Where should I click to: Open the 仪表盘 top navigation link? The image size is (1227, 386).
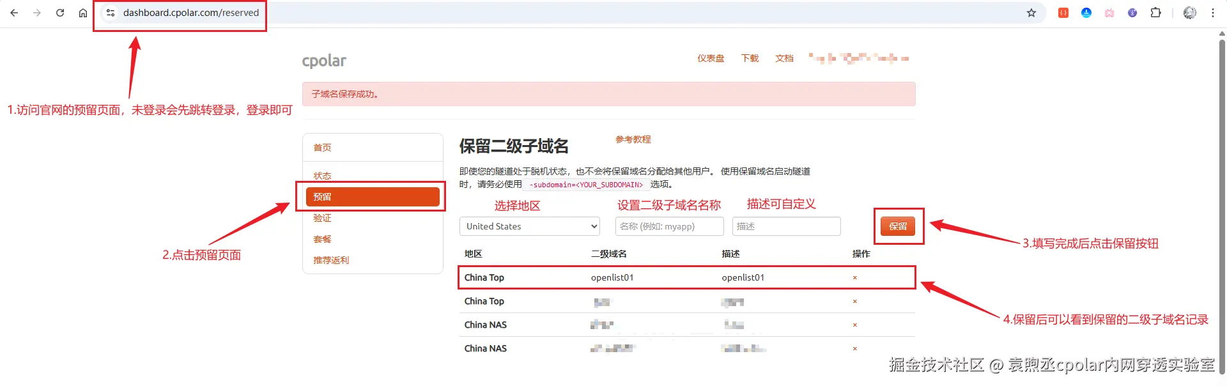click(711, 58)
